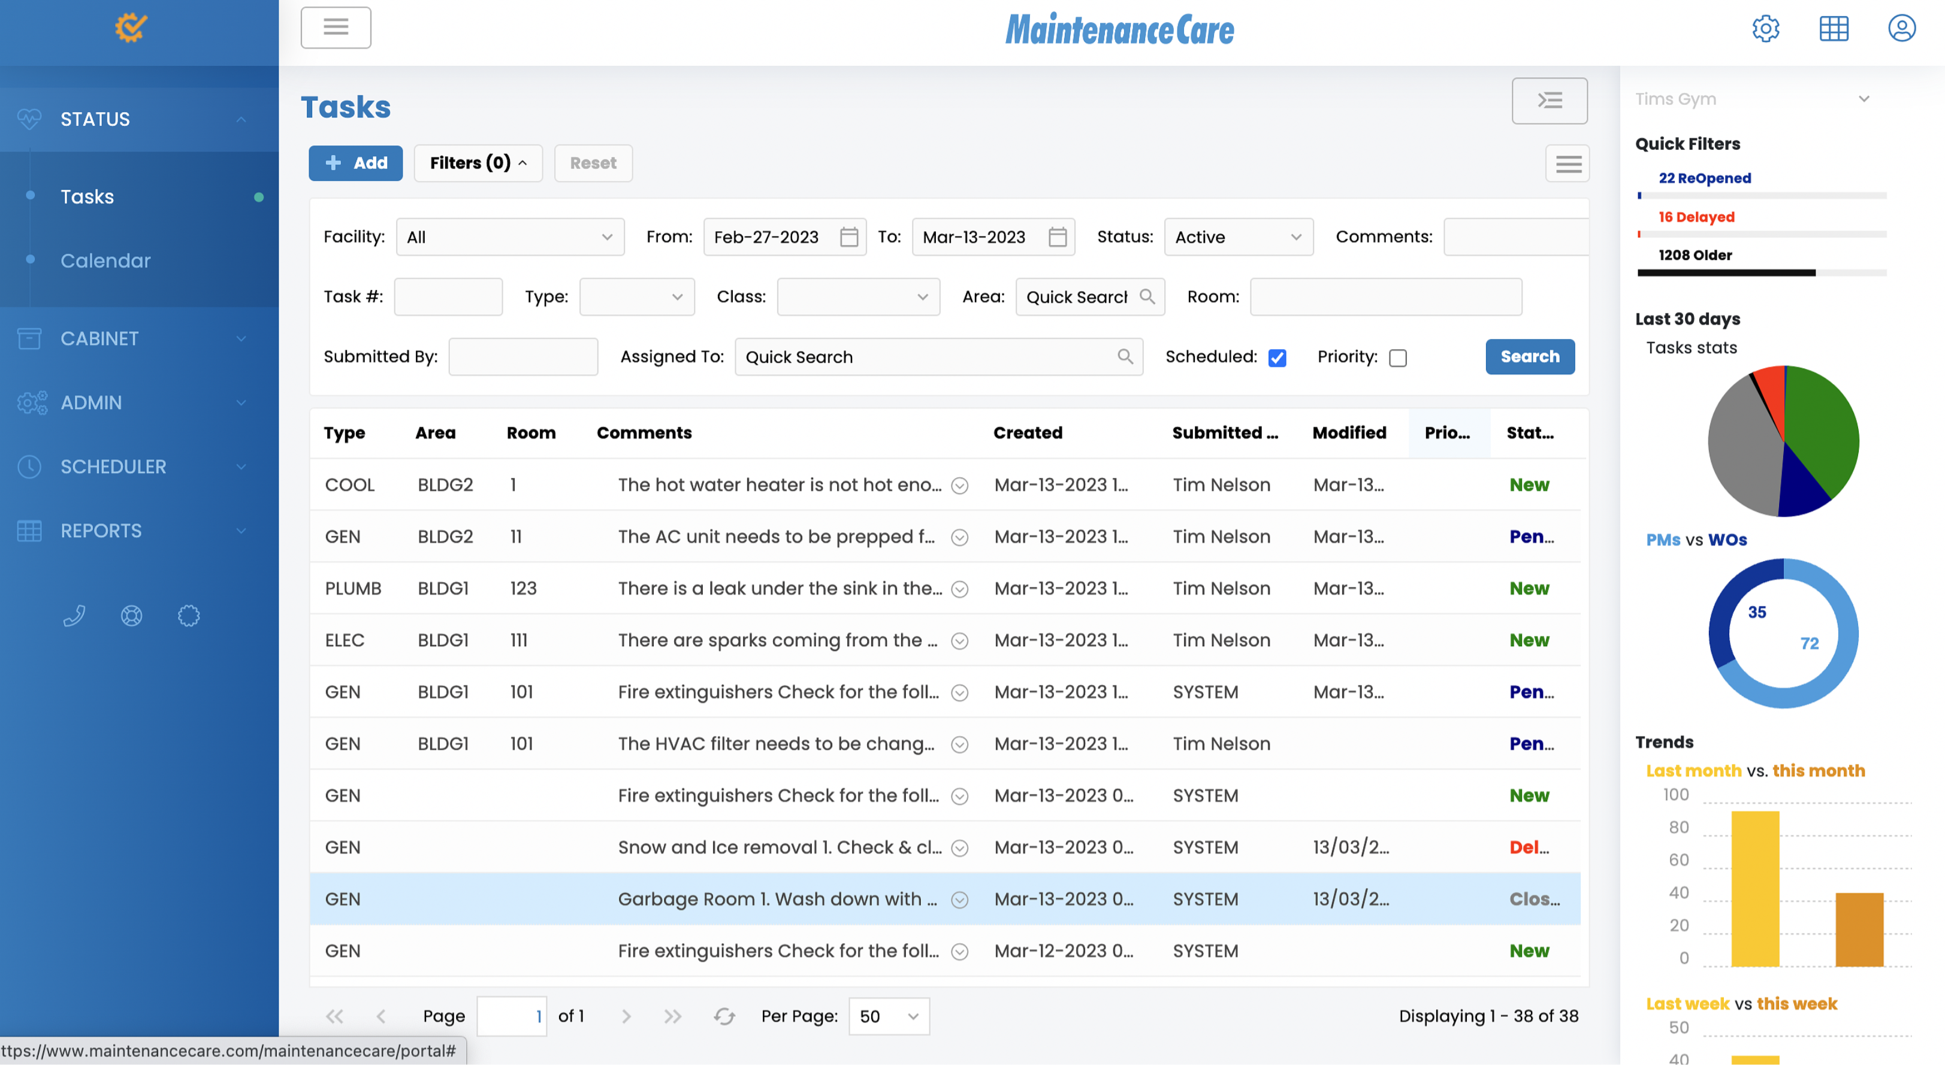Viewport: 1945px width, 1066px height.
Task: Click the table options icon above the task list
Action: pyautogui.click(x=1568, y=163)
